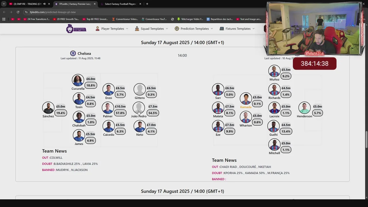Viewport: 368px width, 207px height.
Task: Mute the EMP1RE TRADING tab audio icon
Action: pos(44,4)
